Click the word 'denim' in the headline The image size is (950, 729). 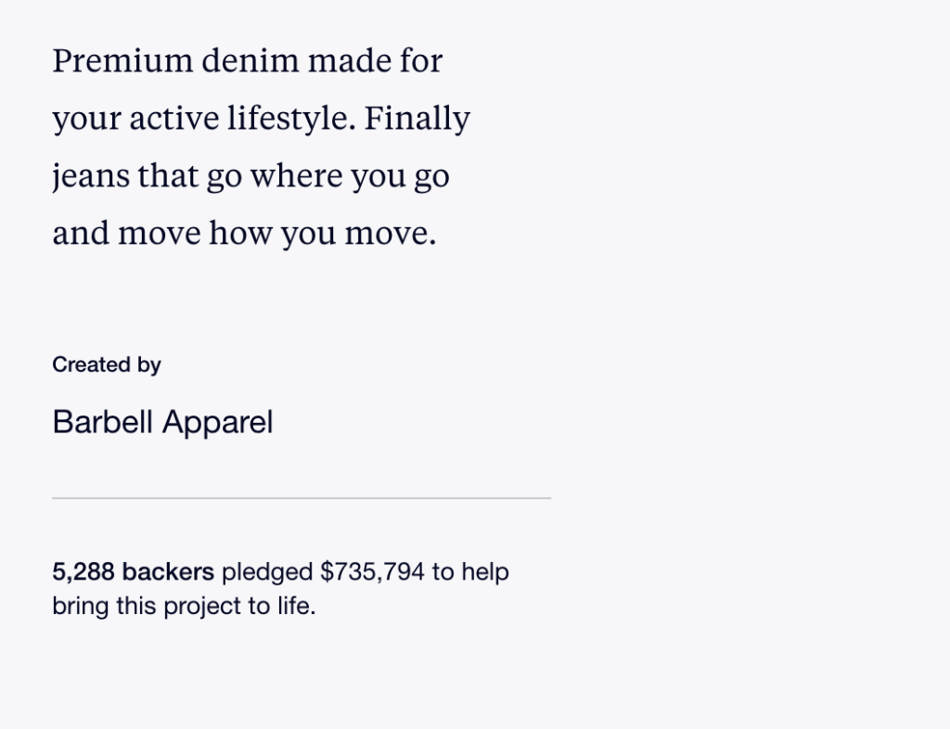click(250, 61)
